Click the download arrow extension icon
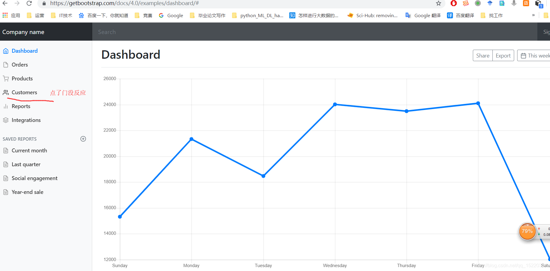The width and height of the screenshot is (550, 271). point(514,3)
